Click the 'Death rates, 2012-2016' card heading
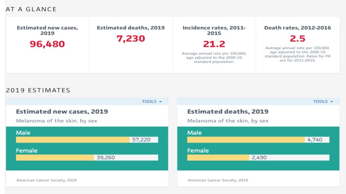 click(x=297, y=28)
